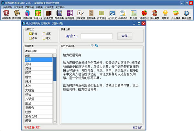This screenshot has width=194, height=131.
Task: Open the 字典词典 menu
Action: [7, 7]
